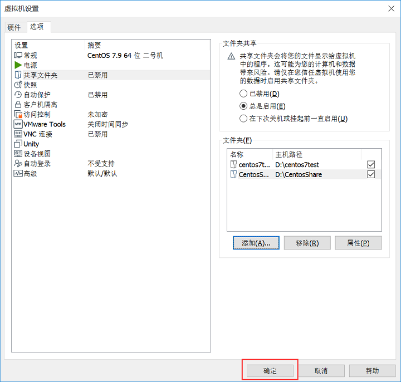Image resolution: width=401 pixels, height=382 pixels.
Task: Select the VMware Tools label
Action: click(45, 124)
